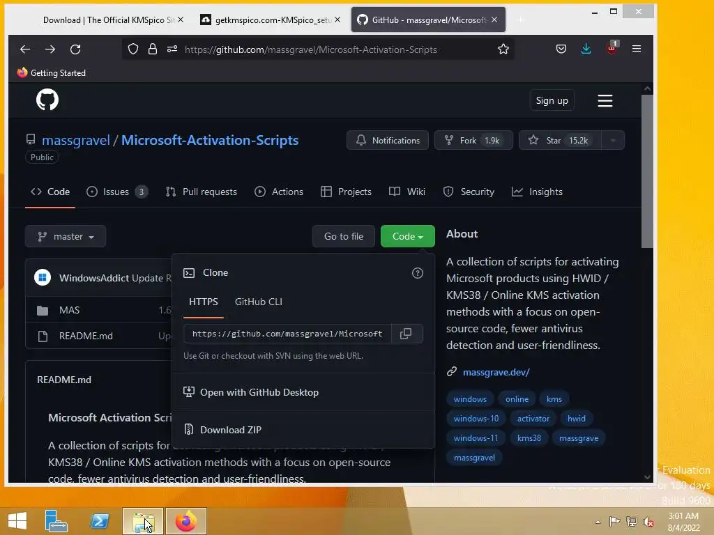Switch to the Download KMSpico tab

108,20
